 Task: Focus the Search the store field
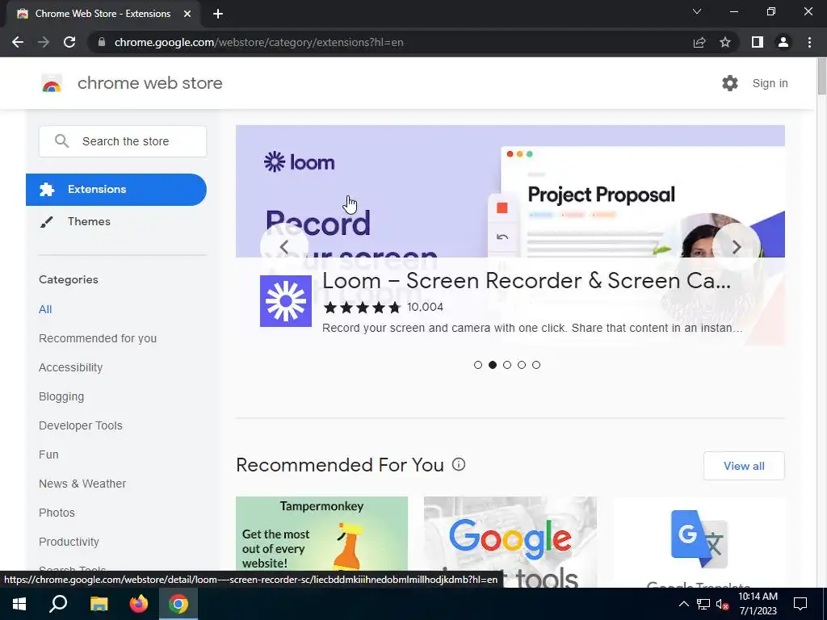pyautogui.click(x=123, y=141)
